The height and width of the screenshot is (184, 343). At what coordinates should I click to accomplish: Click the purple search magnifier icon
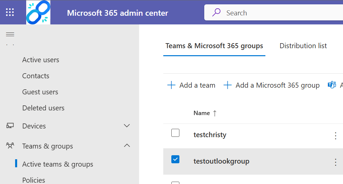[216, 13]
